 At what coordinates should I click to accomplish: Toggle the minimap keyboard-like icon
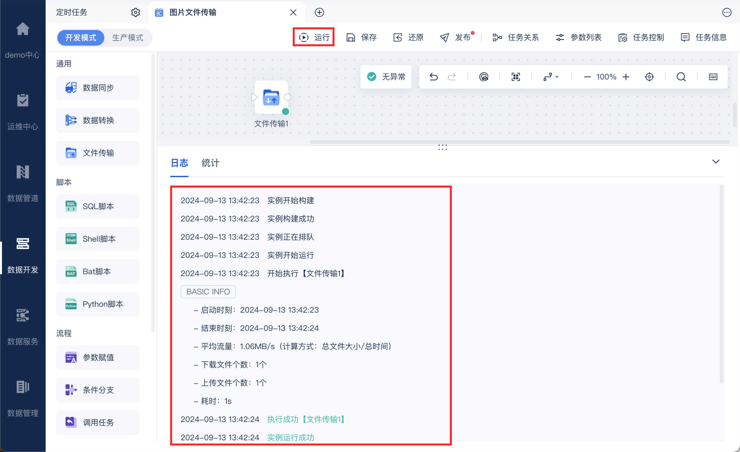pyautogui.click(x=713, y=77)
